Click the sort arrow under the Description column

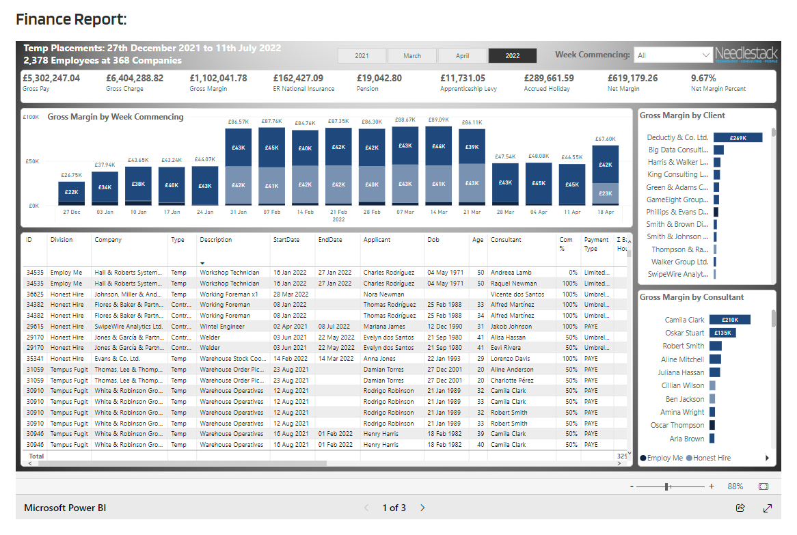tap(202, 263)
